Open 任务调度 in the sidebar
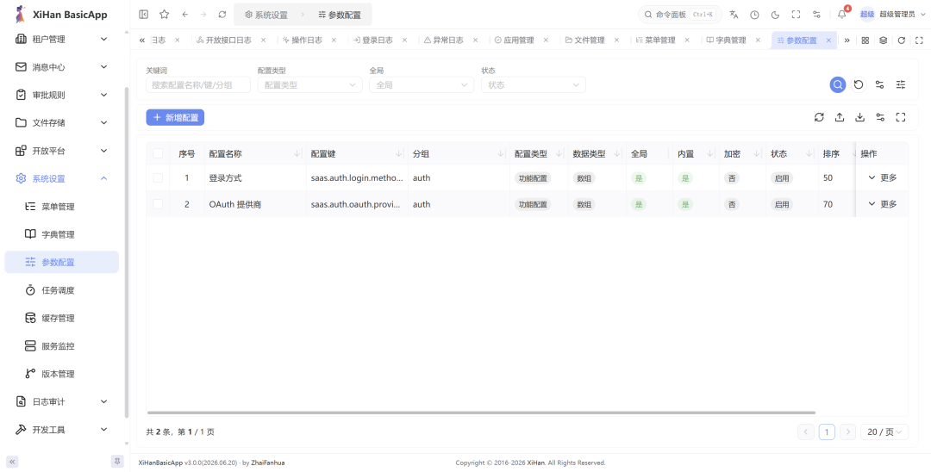This screenshot has height=472, width=931. 62,290
